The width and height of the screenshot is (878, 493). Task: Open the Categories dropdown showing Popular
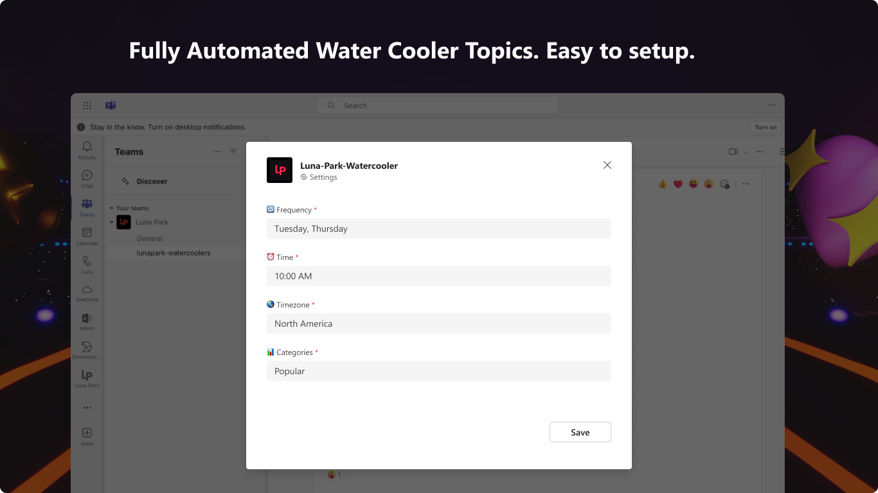(x=438, y=371)
